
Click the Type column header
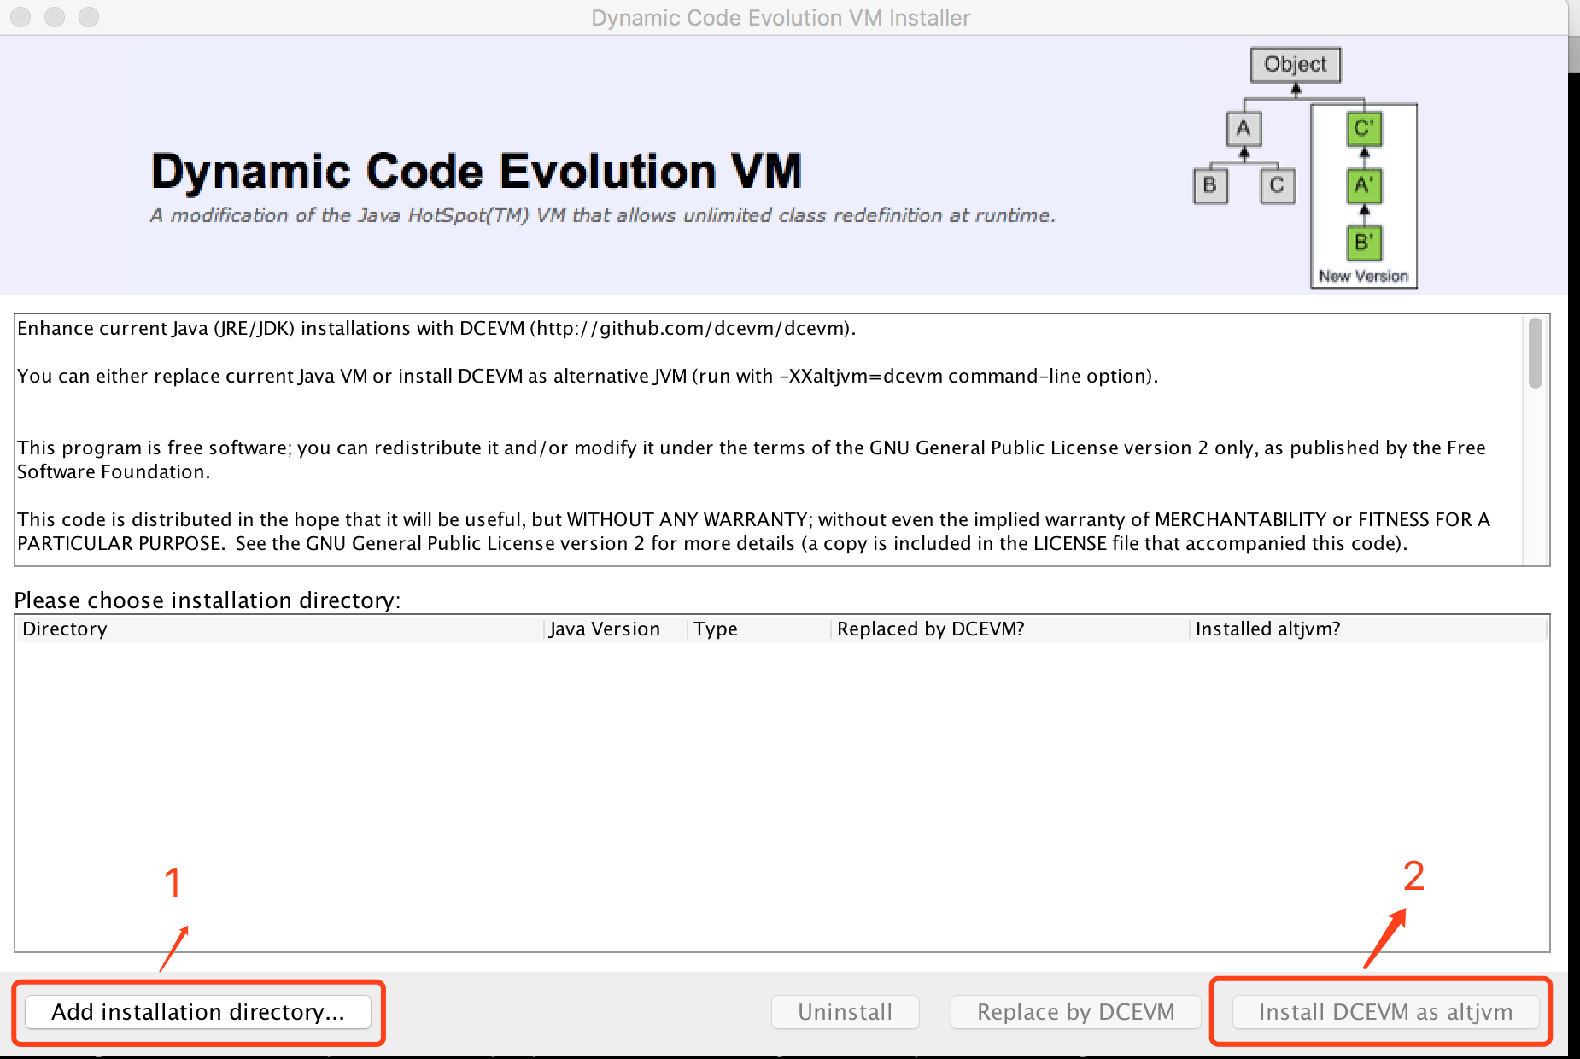click(759, 629)
